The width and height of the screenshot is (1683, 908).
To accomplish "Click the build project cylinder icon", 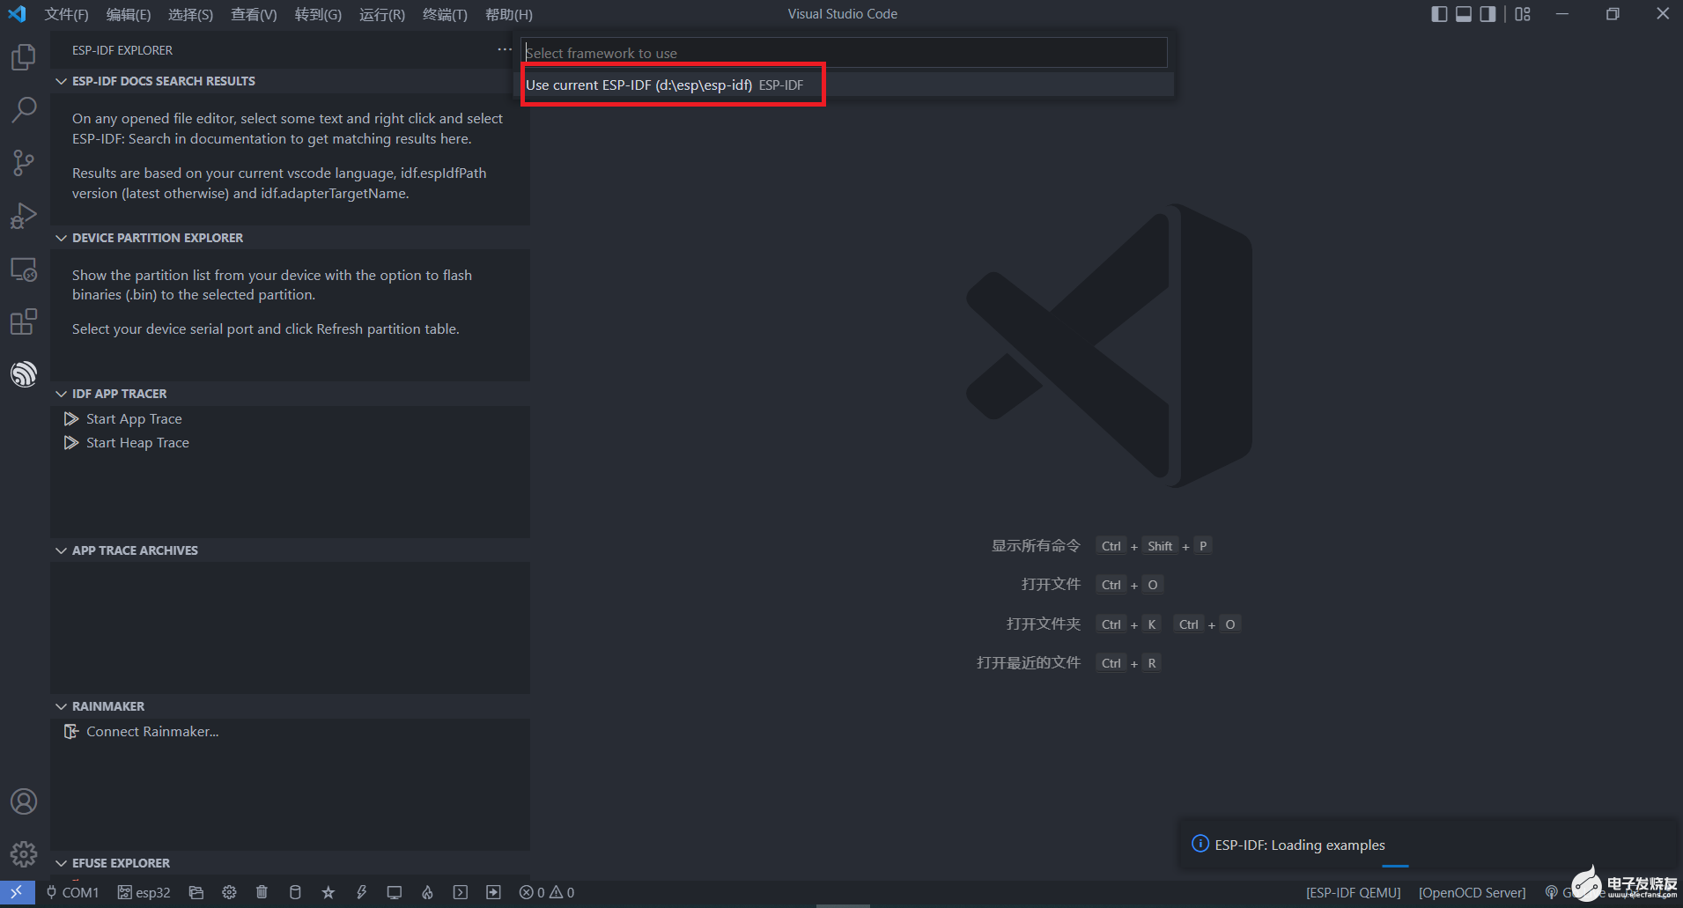I will pyautogui.click(x=295, y=892).
